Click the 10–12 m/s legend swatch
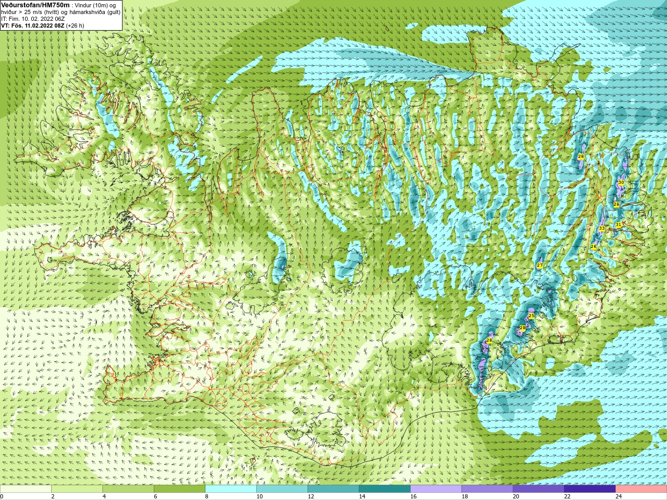Image resolution: width=667 pixels, height=500 pixels. tap(282, 489)
